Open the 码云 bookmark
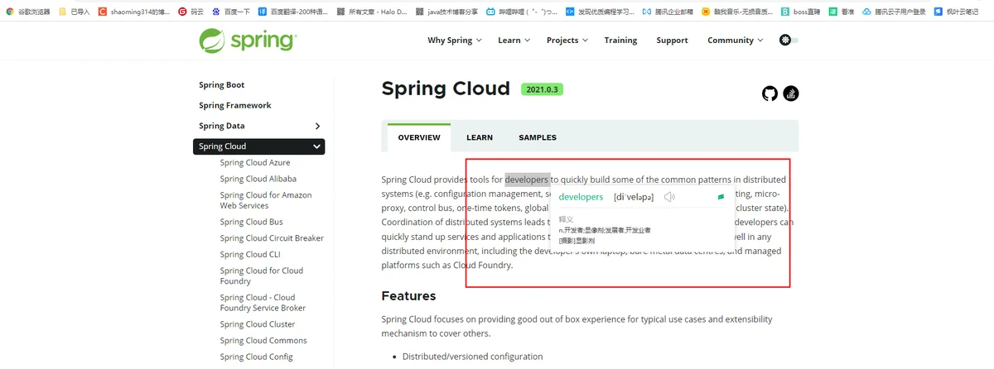 coord(191,12)
